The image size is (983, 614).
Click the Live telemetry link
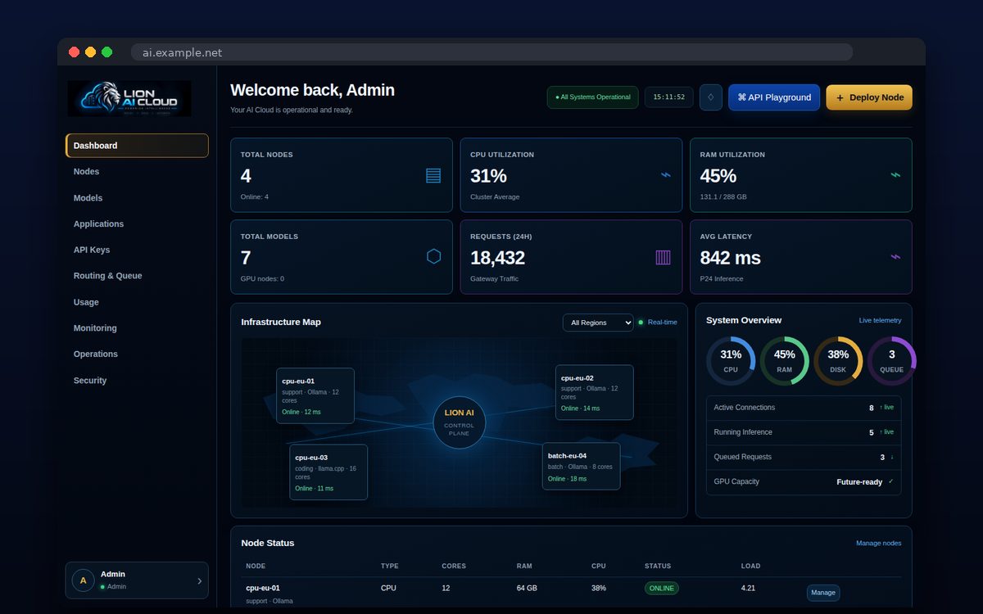pos(880,320)
